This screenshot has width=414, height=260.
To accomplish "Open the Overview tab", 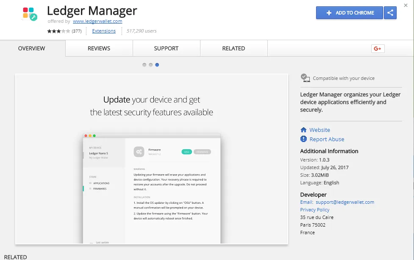I will [x=31, y=49].
